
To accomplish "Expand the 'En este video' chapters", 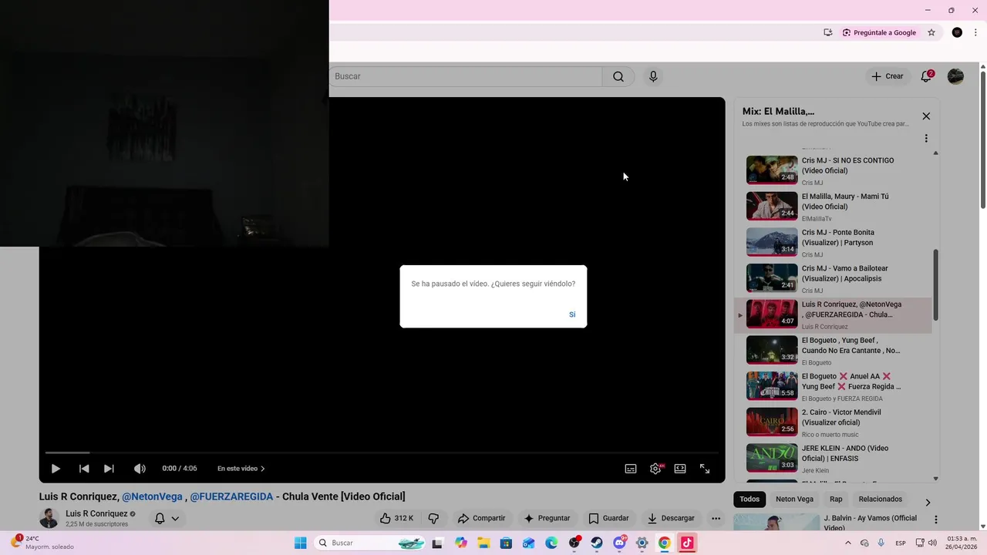I will point(241,469).
